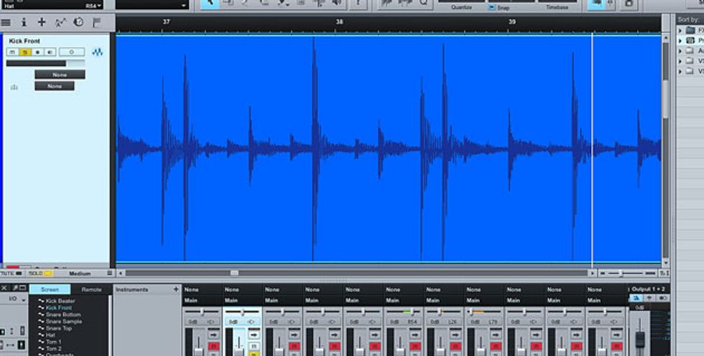The image size is (704, 356).
Task: Switch to the Remote tab
Action: tap(91, 289)
